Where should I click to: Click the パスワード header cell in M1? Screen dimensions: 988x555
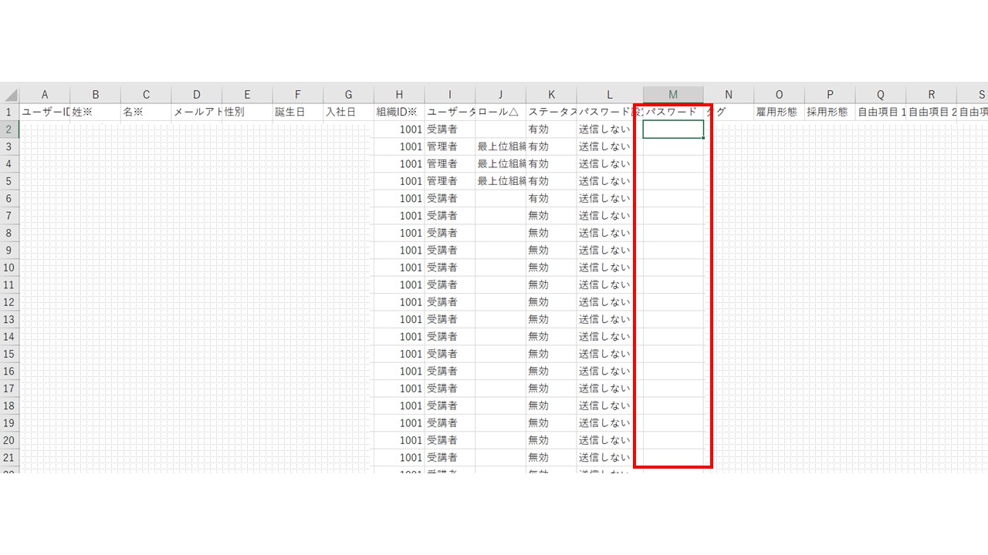tap(673, 113)
